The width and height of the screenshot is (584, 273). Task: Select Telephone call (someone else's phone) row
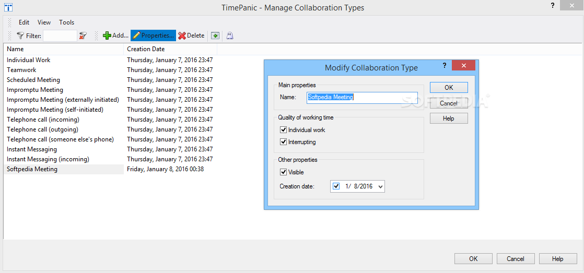pyautogui.click(x=110, y=139)
